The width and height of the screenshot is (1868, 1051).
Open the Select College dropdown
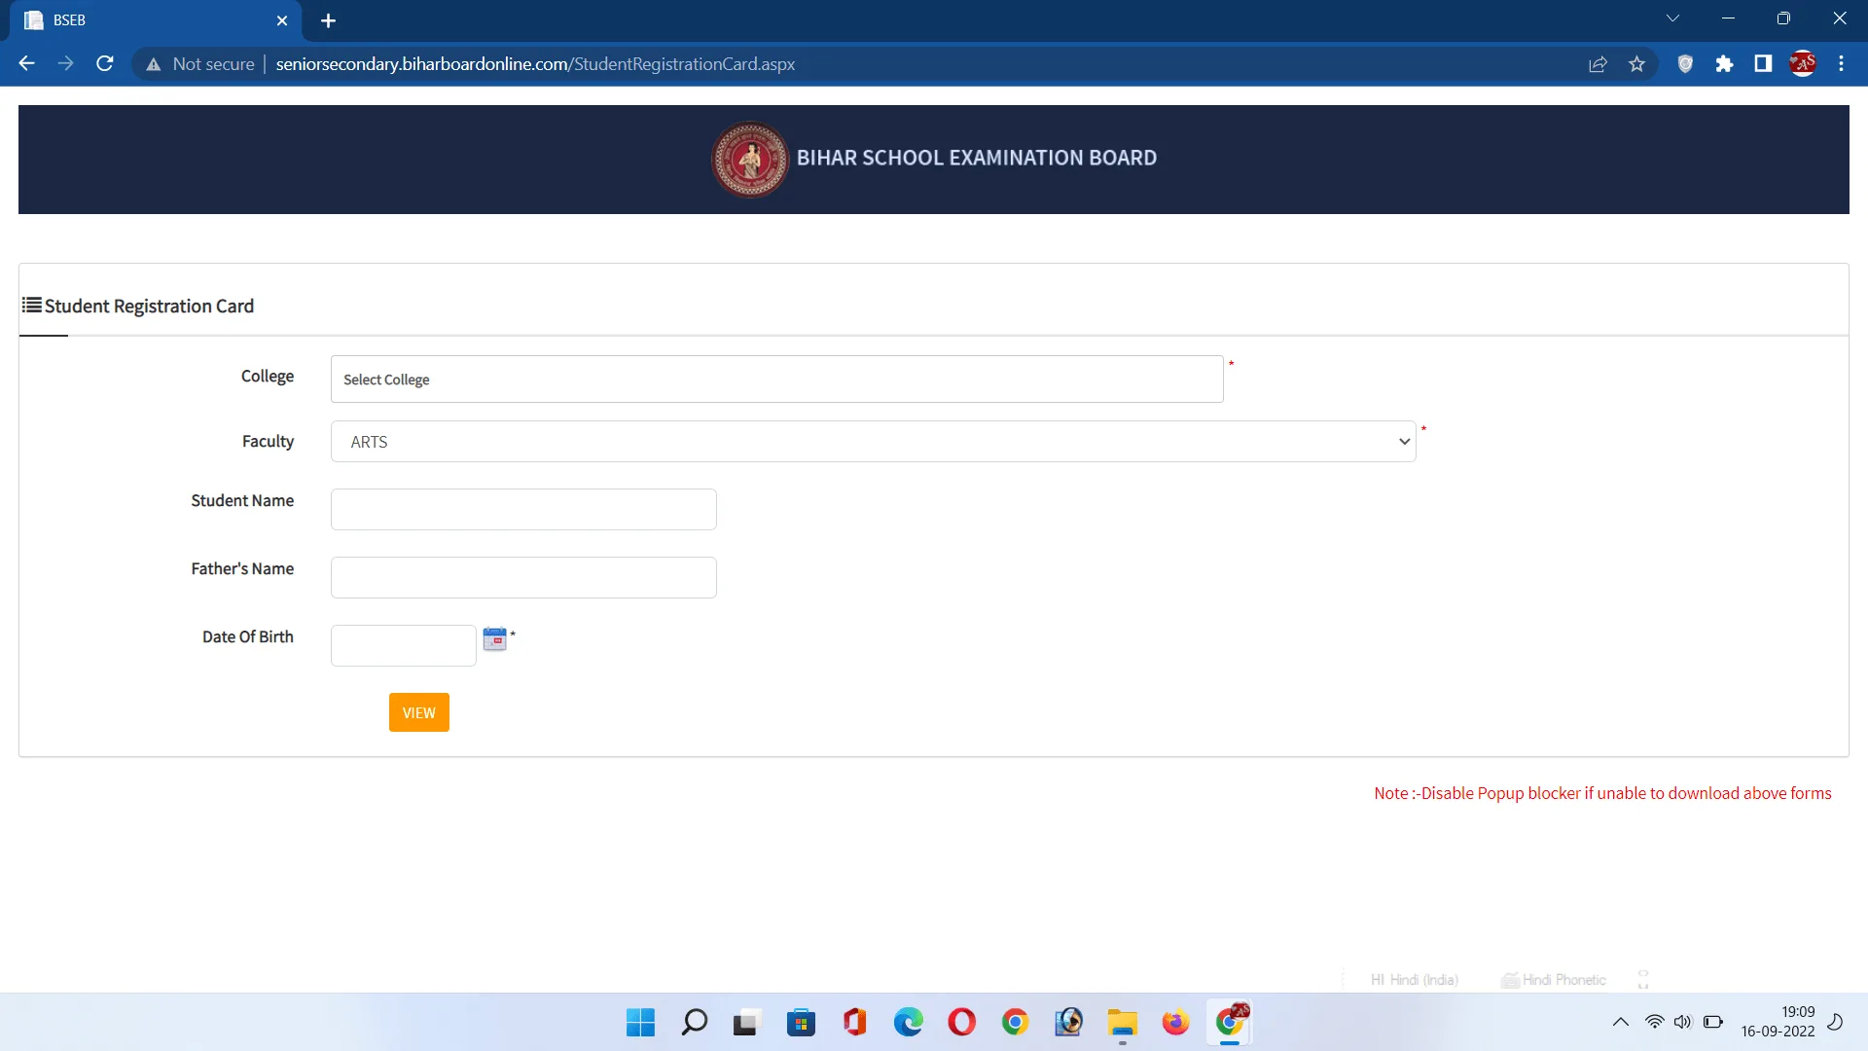point(776,380)
